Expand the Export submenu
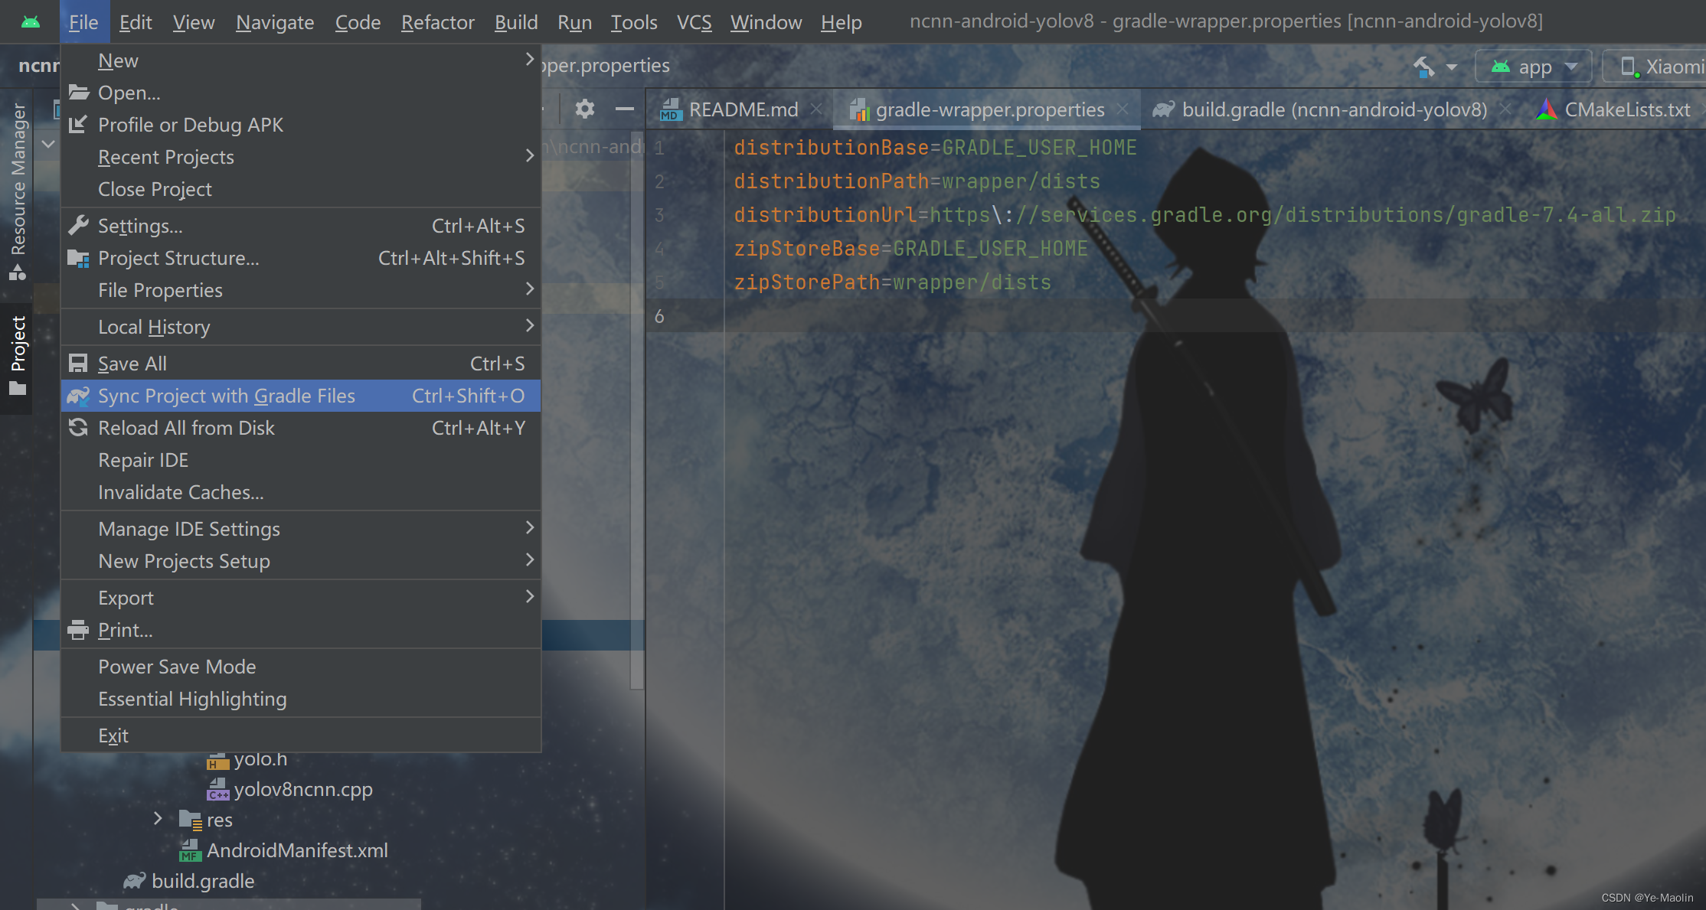 coord(300,598)
